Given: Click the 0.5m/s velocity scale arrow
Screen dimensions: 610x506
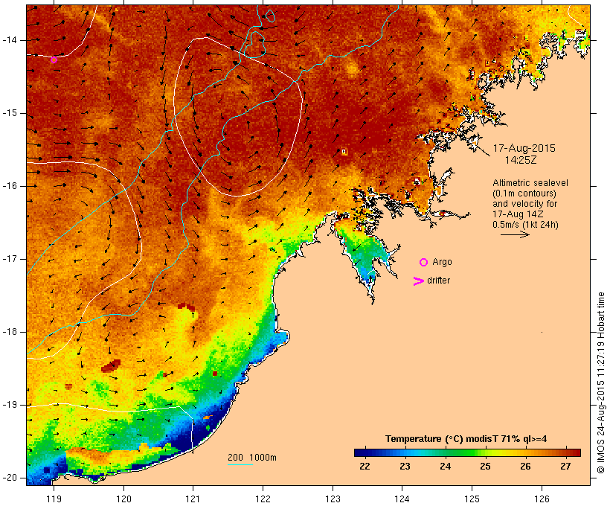Looking at the screenshot, I should (x=515, y=234).
